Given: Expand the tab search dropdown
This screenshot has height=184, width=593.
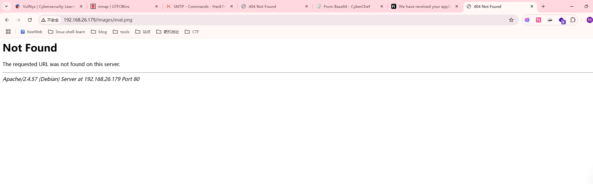Looking at the screenshot, I should [x=6, y=6].
